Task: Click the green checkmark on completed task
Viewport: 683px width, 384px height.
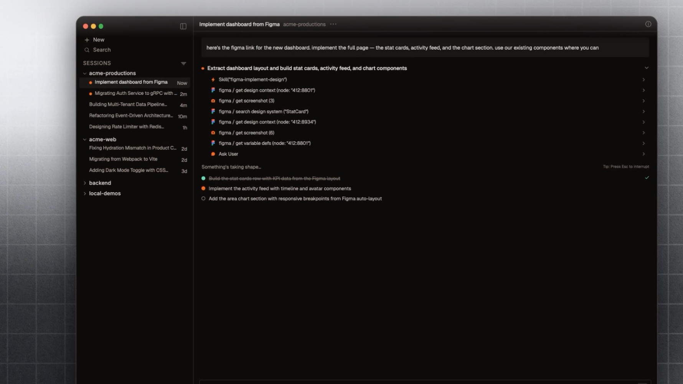Action: pyautogui.click(x=647, y=178)
